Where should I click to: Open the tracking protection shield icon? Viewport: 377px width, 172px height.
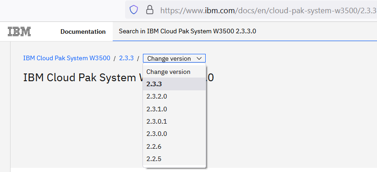coord(134,10)
